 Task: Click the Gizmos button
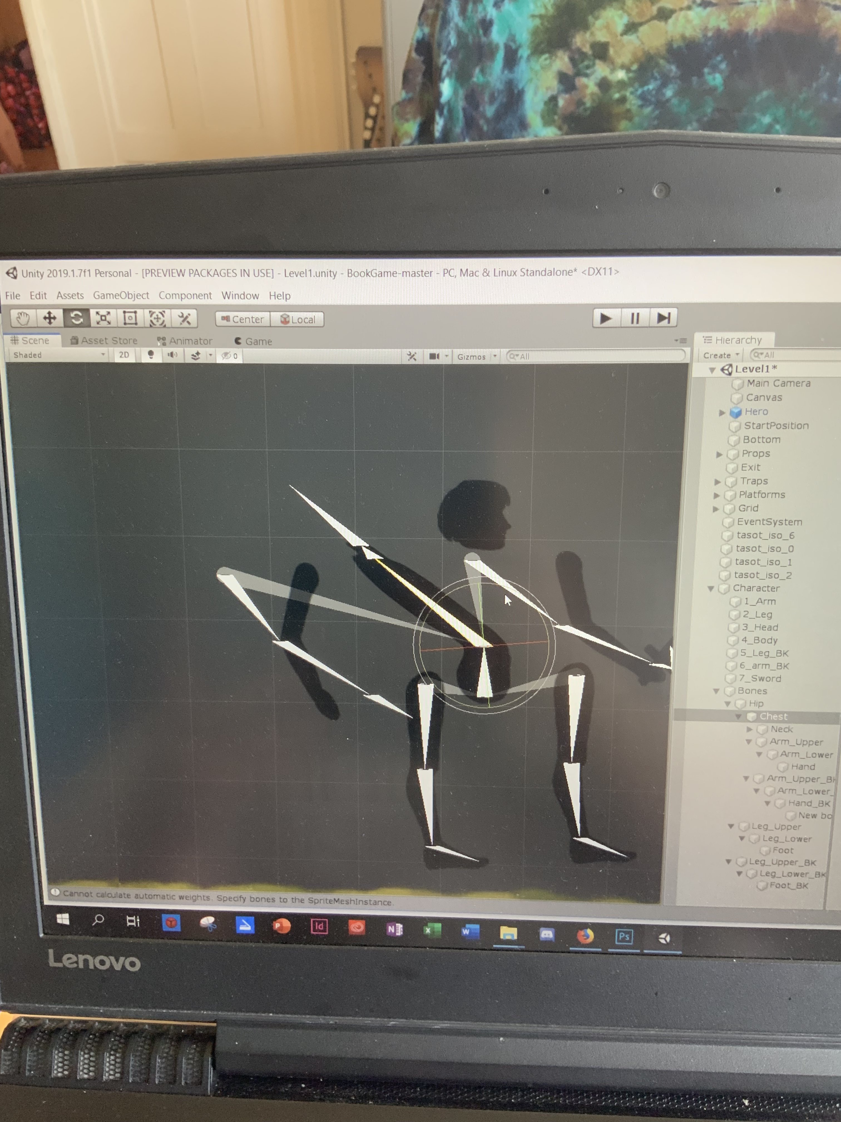471,356
